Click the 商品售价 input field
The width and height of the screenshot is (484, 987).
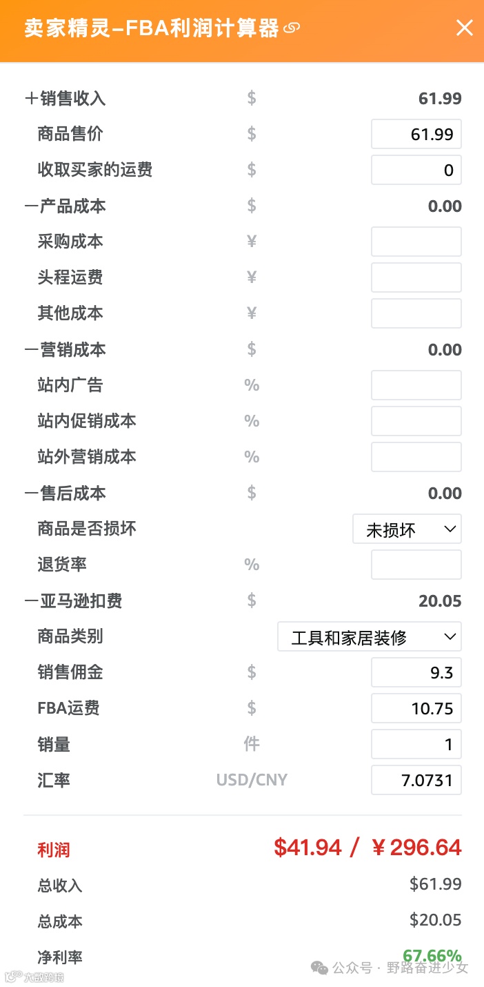416,135
